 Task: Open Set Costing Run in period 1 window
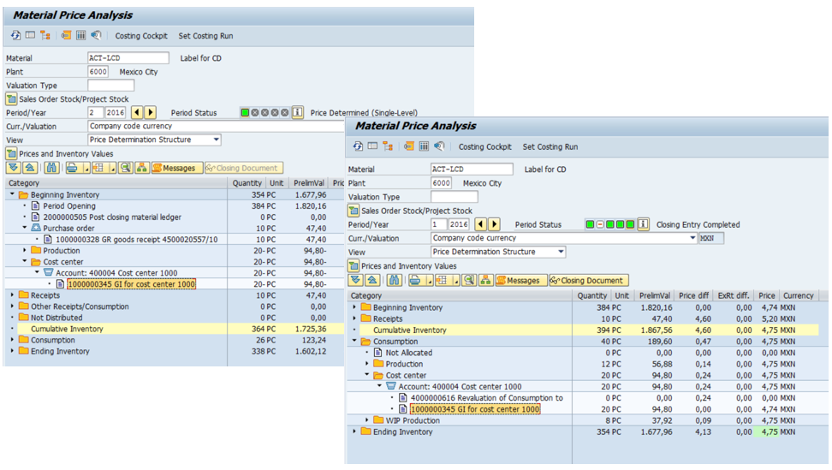[x=550, y=146]
